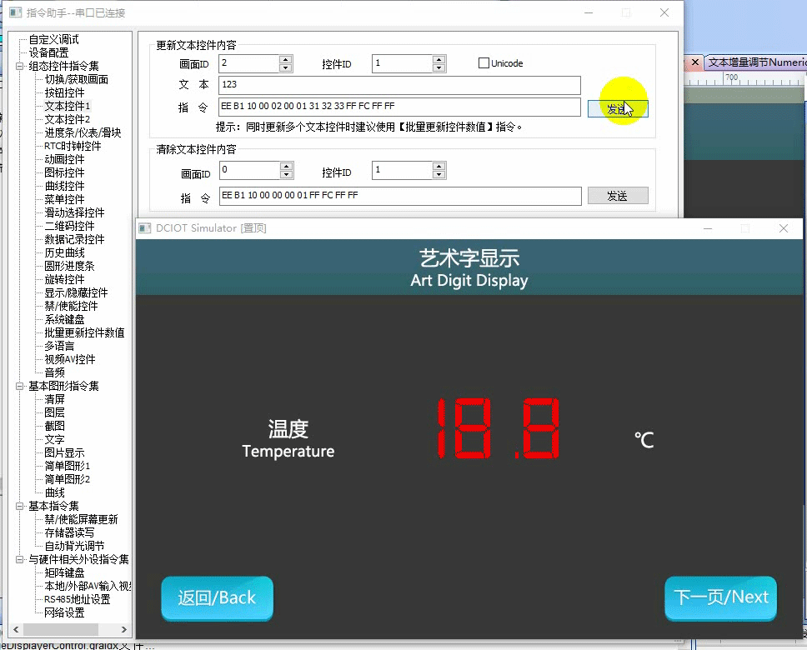Select 圆形进度条 tree item
The width and height of the screenshot is (807, 650).
point(69,266)
